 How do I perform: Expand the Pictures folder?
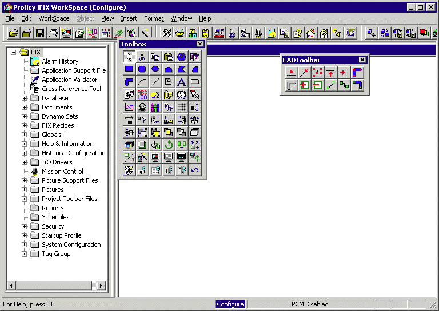coord(25,190)
